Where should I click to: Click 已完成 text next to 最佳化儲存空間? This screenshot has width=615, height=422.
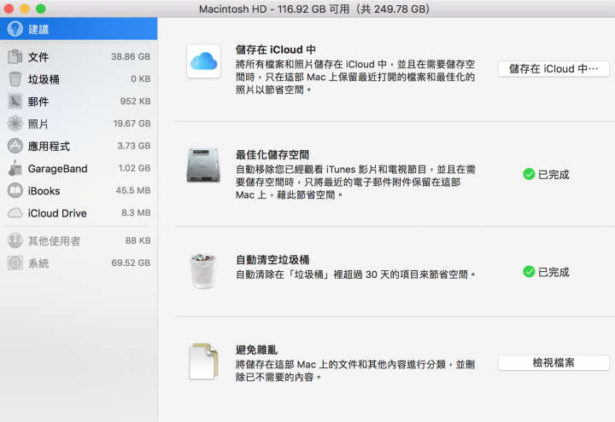point(553,175)
